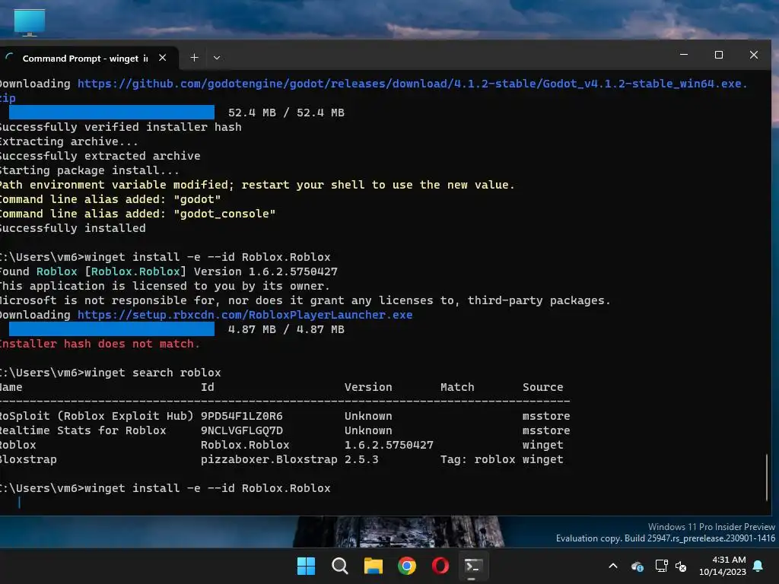Open the This PC desktop icon

pyautogui.click(x=30, y=22)
